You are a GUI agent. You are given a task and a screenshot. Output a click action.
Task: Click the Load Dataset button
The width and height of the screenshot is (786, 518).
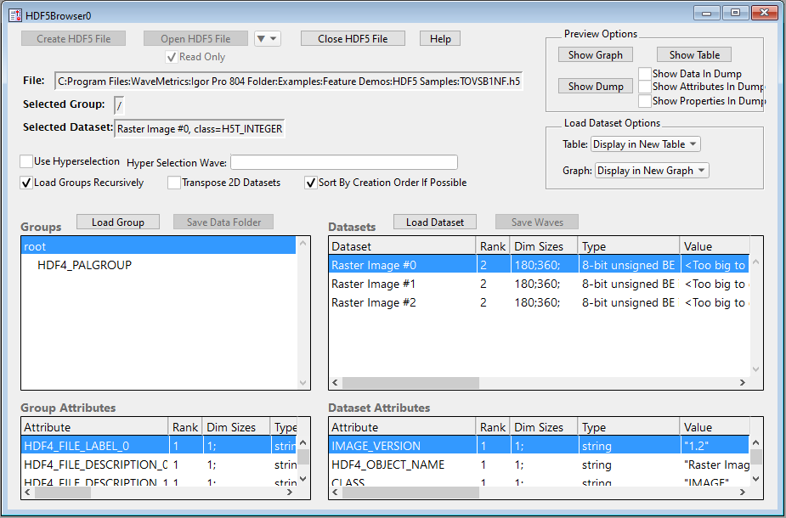pyautogui.click(x=435, y=222)
